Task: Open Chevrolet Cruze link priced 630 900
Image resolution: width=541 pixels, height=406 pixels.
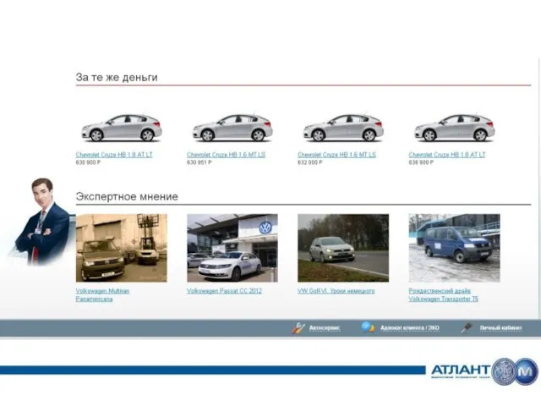Action: (114, 155)
